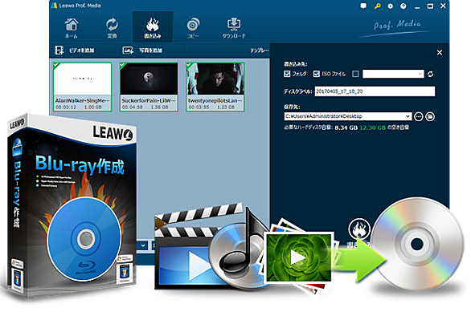Click the 12.30 GB free space text
This screenshot has height=316, width=471.
pyautogui.click(x=372, y=128)
